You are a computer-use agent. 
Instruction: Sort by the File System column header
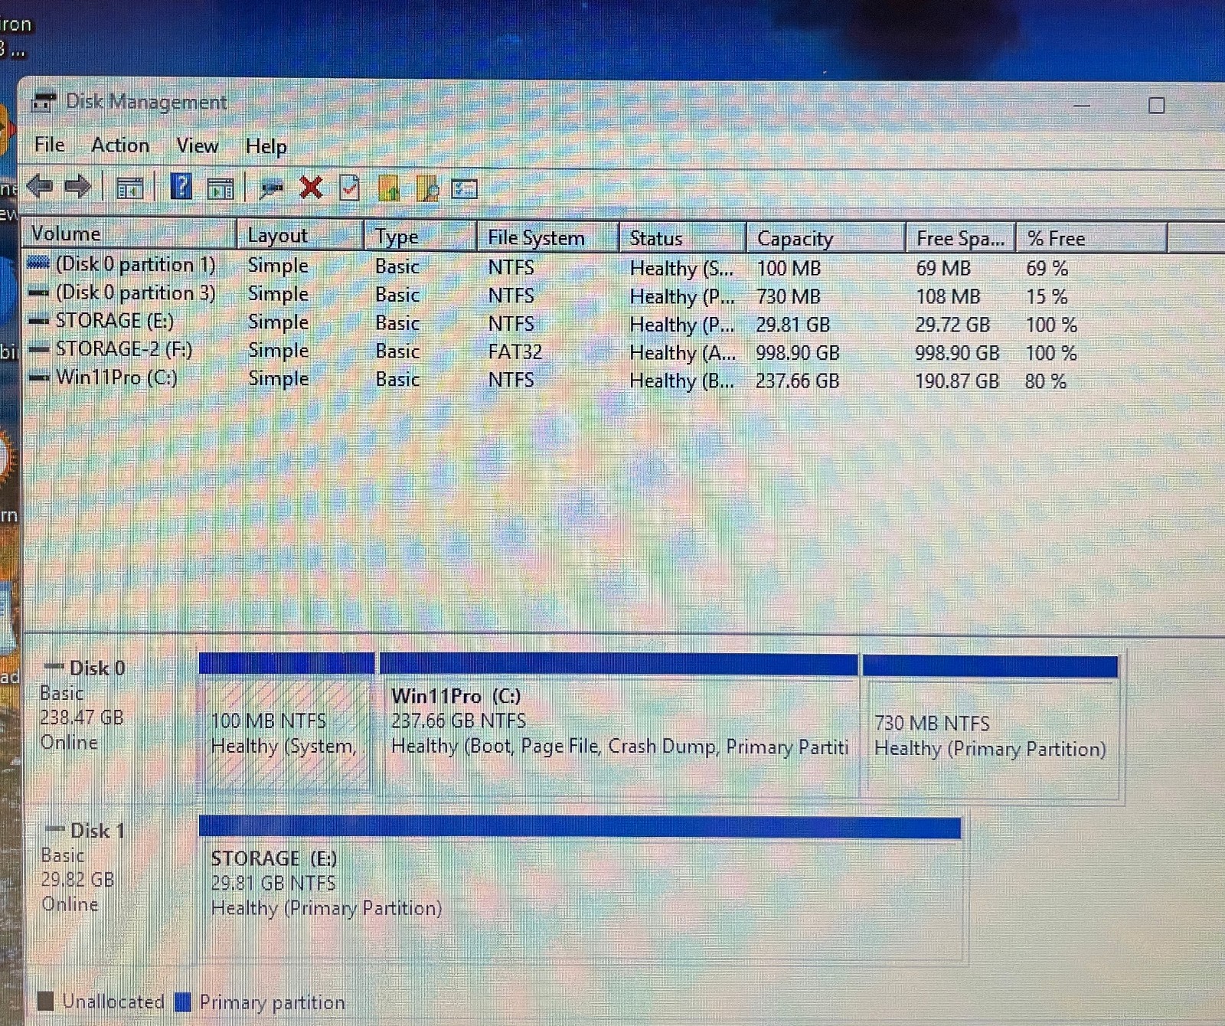(547, 237)
